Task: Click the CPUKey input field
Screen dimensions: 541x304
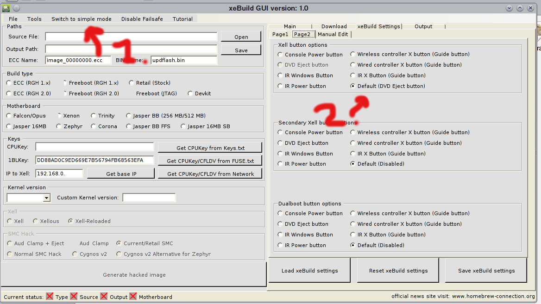Action: [94, 147]
